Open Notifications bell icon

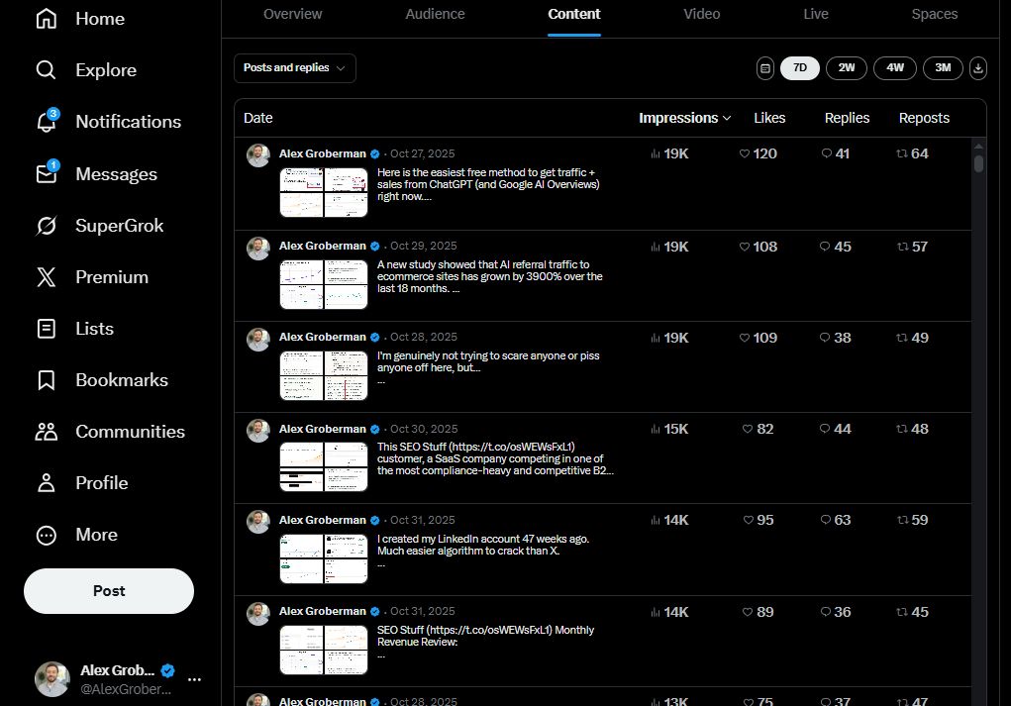click(48, 121)
